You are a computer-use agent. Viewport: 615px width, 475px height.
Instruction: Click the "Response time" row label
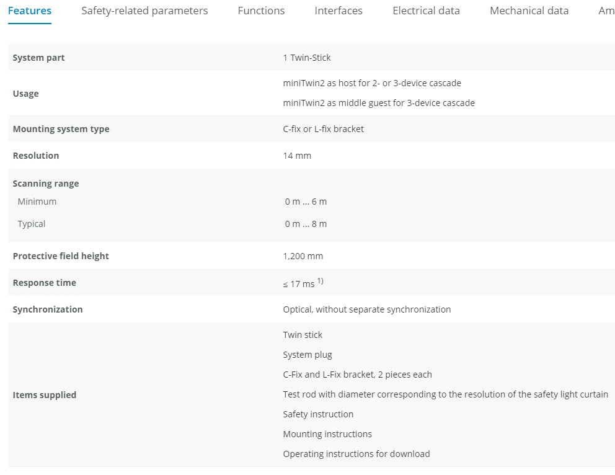pos(44,283)
